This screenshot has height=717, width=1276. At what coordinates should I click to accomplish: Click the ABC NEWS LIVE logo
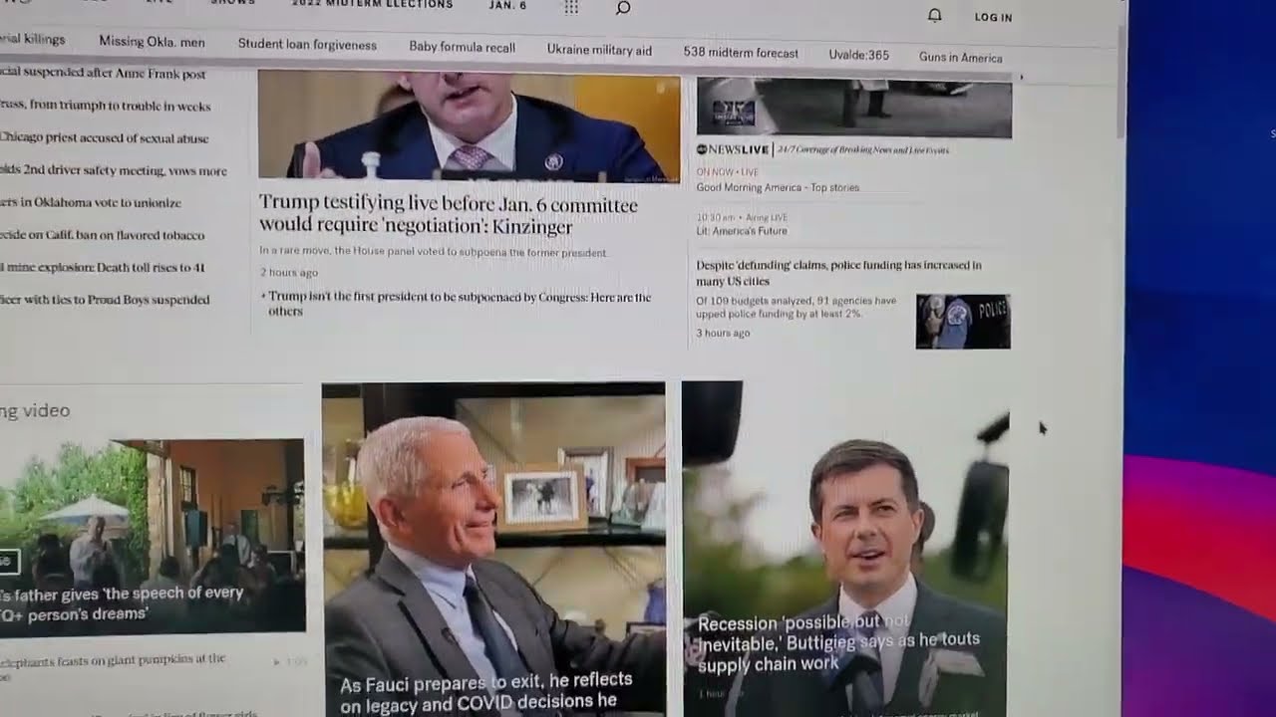point(733,149)
